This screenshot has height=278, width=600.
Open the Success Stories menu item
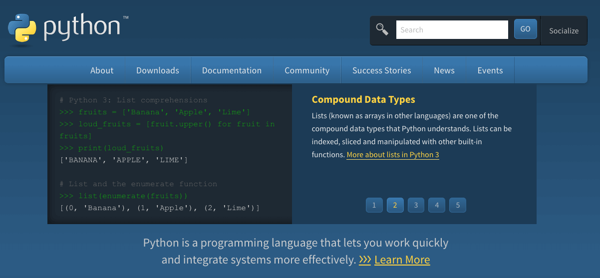click(382, 70)
